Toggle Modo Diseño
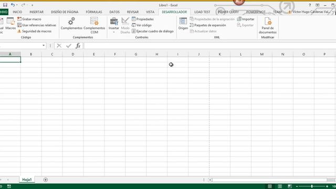Screen dimensions: 336x189 [x=125, y=26]
